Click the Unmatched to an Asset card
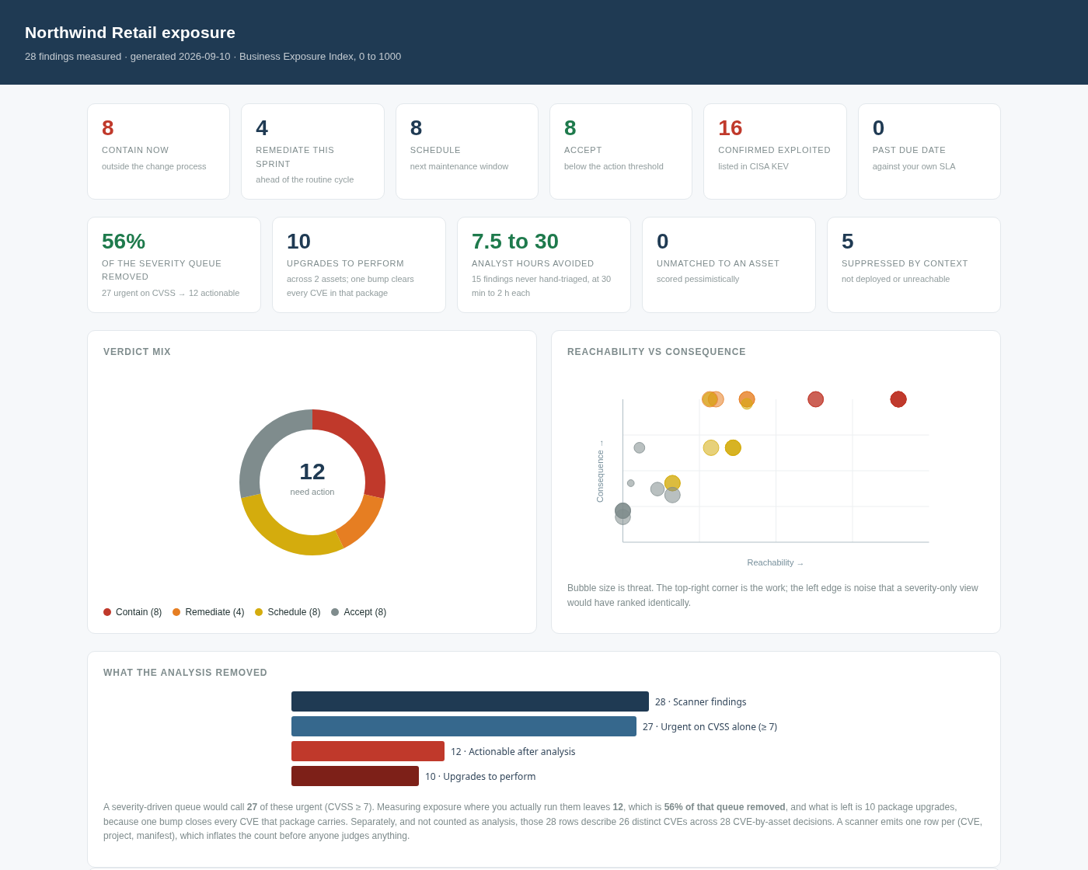 point(729,265)
